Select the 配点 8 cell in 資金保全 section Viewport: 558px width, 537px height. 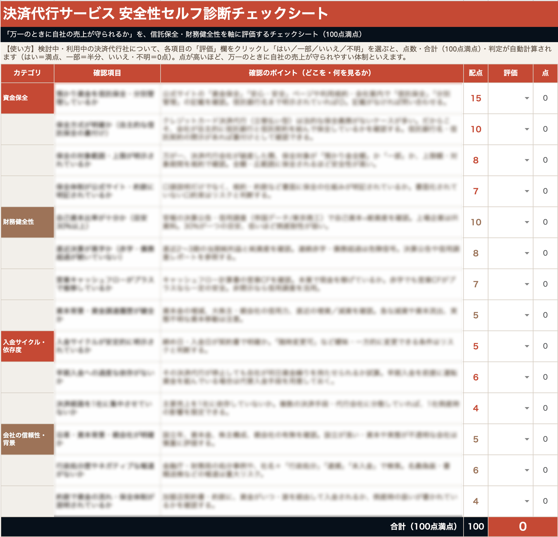coord(476,160)
